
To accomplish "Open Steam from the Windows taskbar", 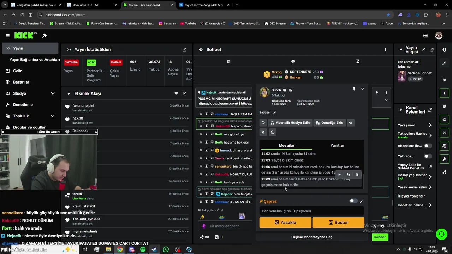I will coord(154,249).
